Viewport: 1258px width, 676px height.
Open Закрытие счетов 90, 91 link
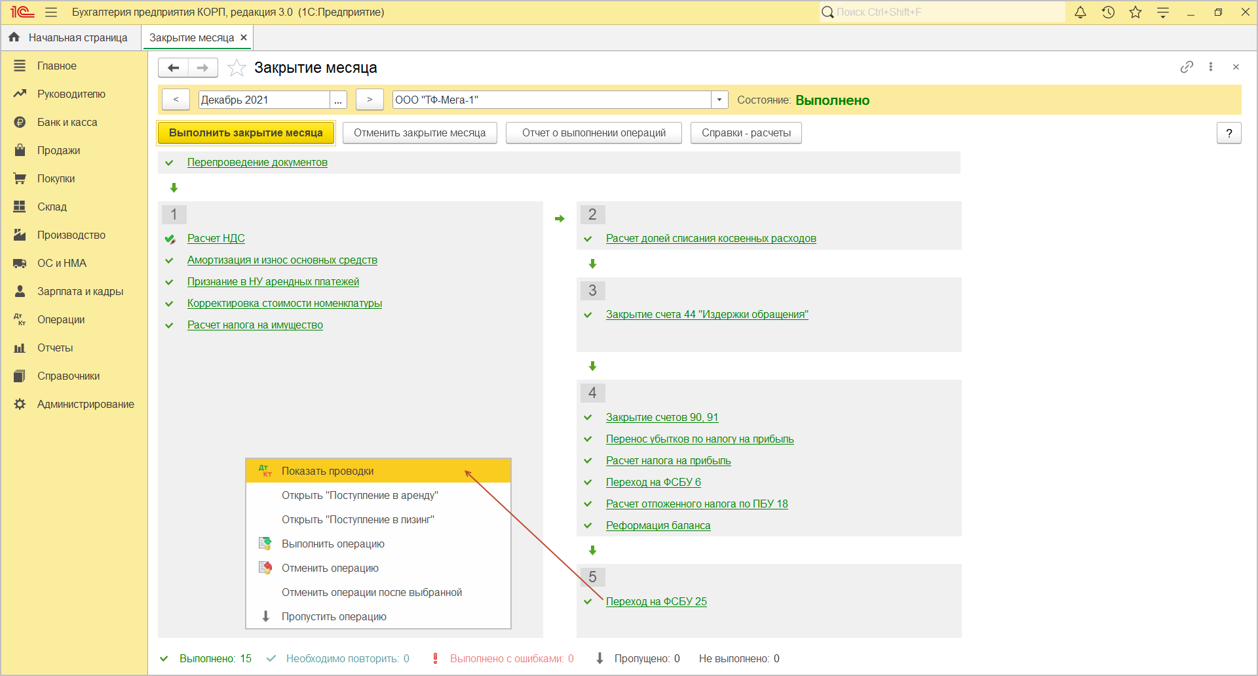(662, 418)
